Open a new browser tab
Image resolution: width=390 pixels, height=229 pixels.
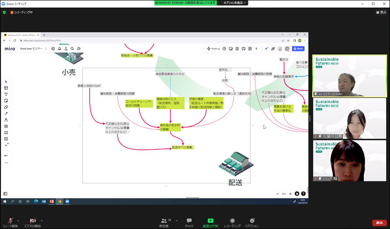click(44, 35)
